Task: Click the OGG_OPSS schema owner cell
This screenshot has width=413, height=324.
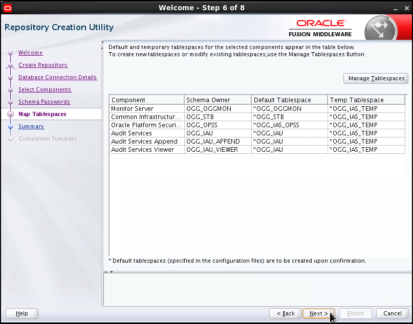Action: (x=218, y=125)
